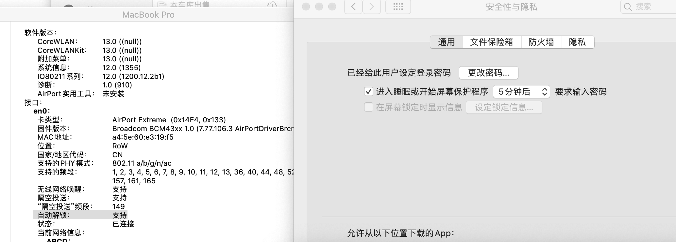Click the 国家/地区代码 label
The image size is (676, 242).
(x=62, y=155)
